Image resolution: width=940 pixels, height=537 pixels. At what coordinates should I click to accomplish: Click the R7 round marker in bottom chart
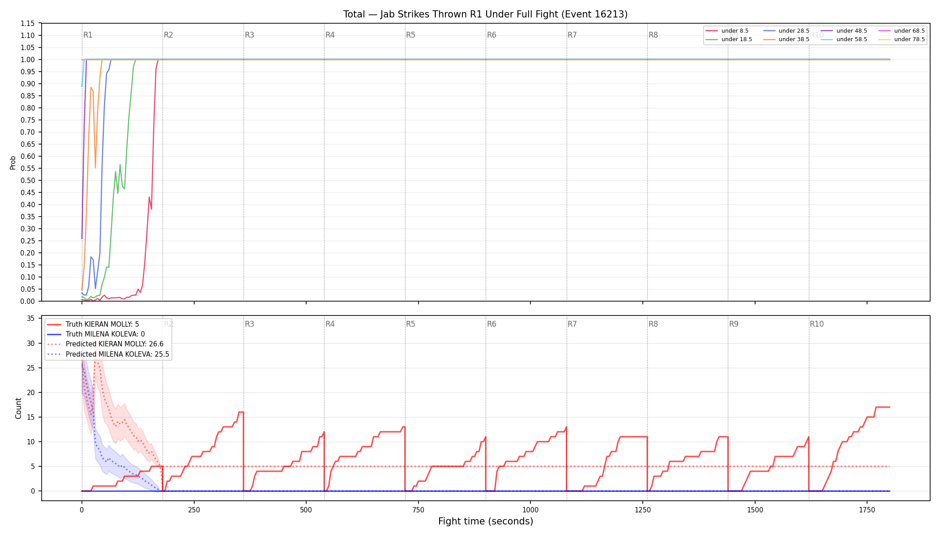(572, 324)
